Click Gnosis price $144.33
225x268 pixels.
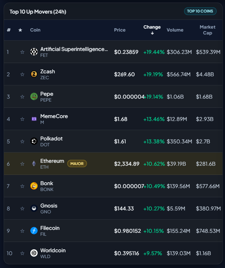coord(124,209)
